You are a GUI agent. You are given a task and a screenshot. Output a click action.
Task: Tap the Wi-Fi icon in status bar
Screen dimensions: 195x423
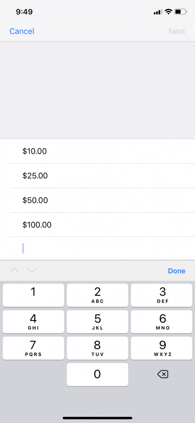168,12
